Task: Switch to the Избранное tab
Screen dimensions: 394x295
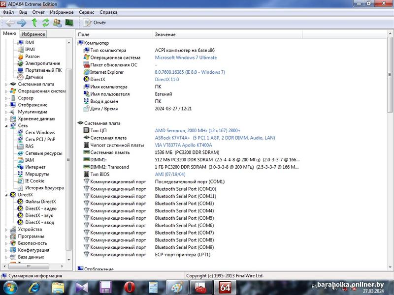Action: click(33, 34)
